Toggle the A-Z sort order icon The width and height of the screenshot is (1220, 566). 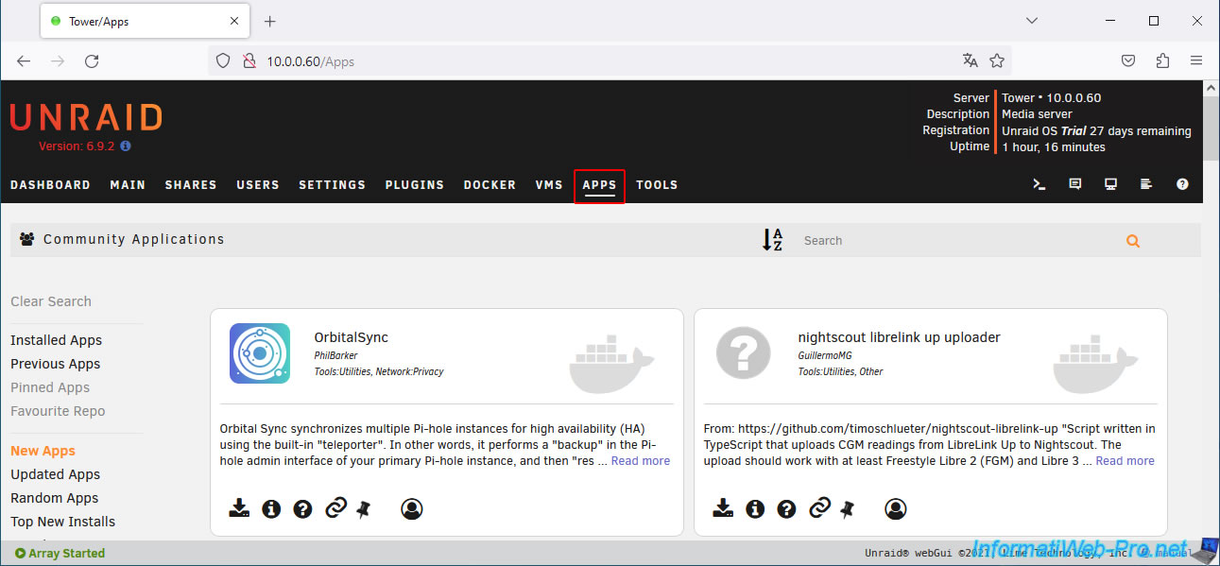pos(773,240)
